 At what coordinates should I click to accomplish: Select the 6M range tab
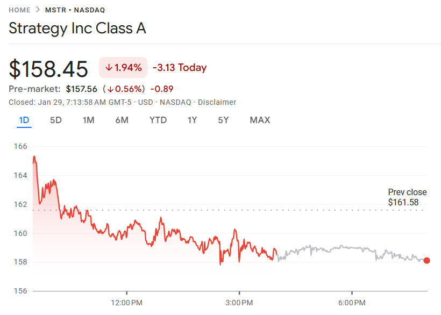[122, 120]
